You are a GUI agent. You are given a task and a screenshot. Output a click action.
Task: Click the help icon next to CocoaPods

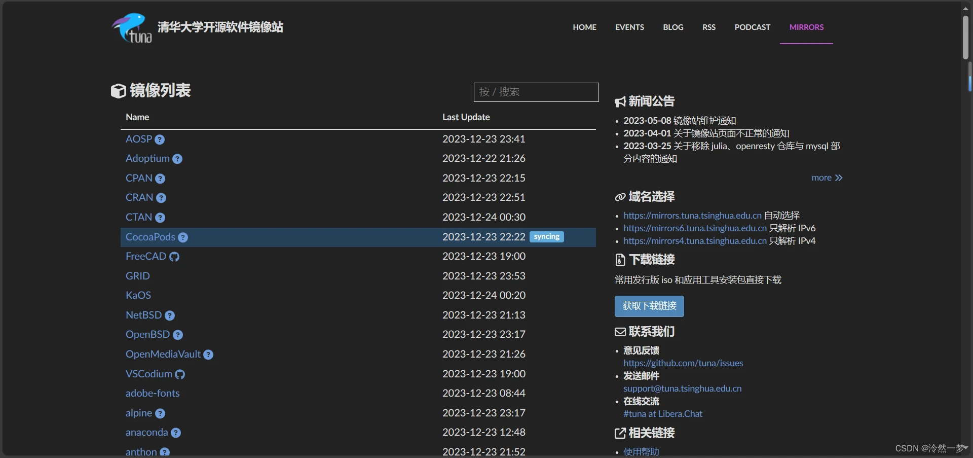pyautogui.click(x=183, y=237)
